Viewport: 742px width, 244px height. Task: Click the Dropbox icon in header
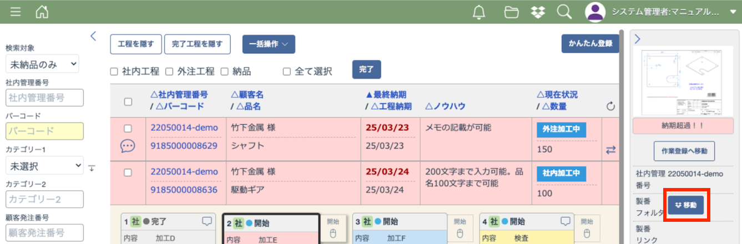537,12
